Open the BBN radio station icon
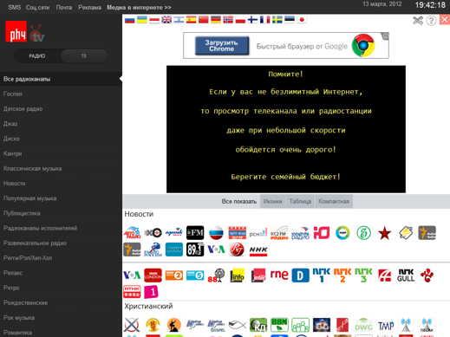 279,325
